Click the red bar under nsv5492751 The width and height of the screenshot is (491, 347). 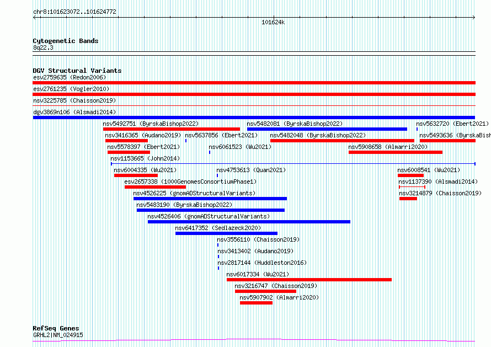click(172, 129)
